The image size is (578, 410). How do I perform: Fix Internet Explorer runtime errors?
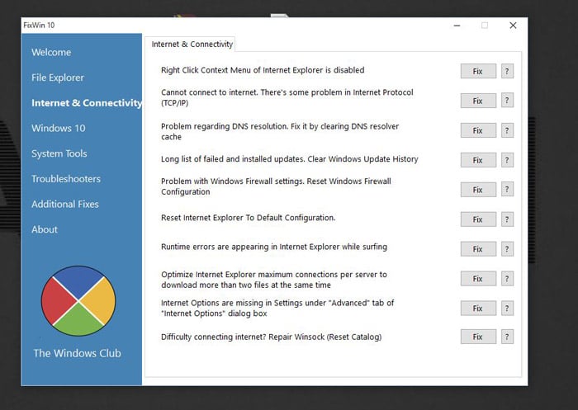click(x=478, y=249)
